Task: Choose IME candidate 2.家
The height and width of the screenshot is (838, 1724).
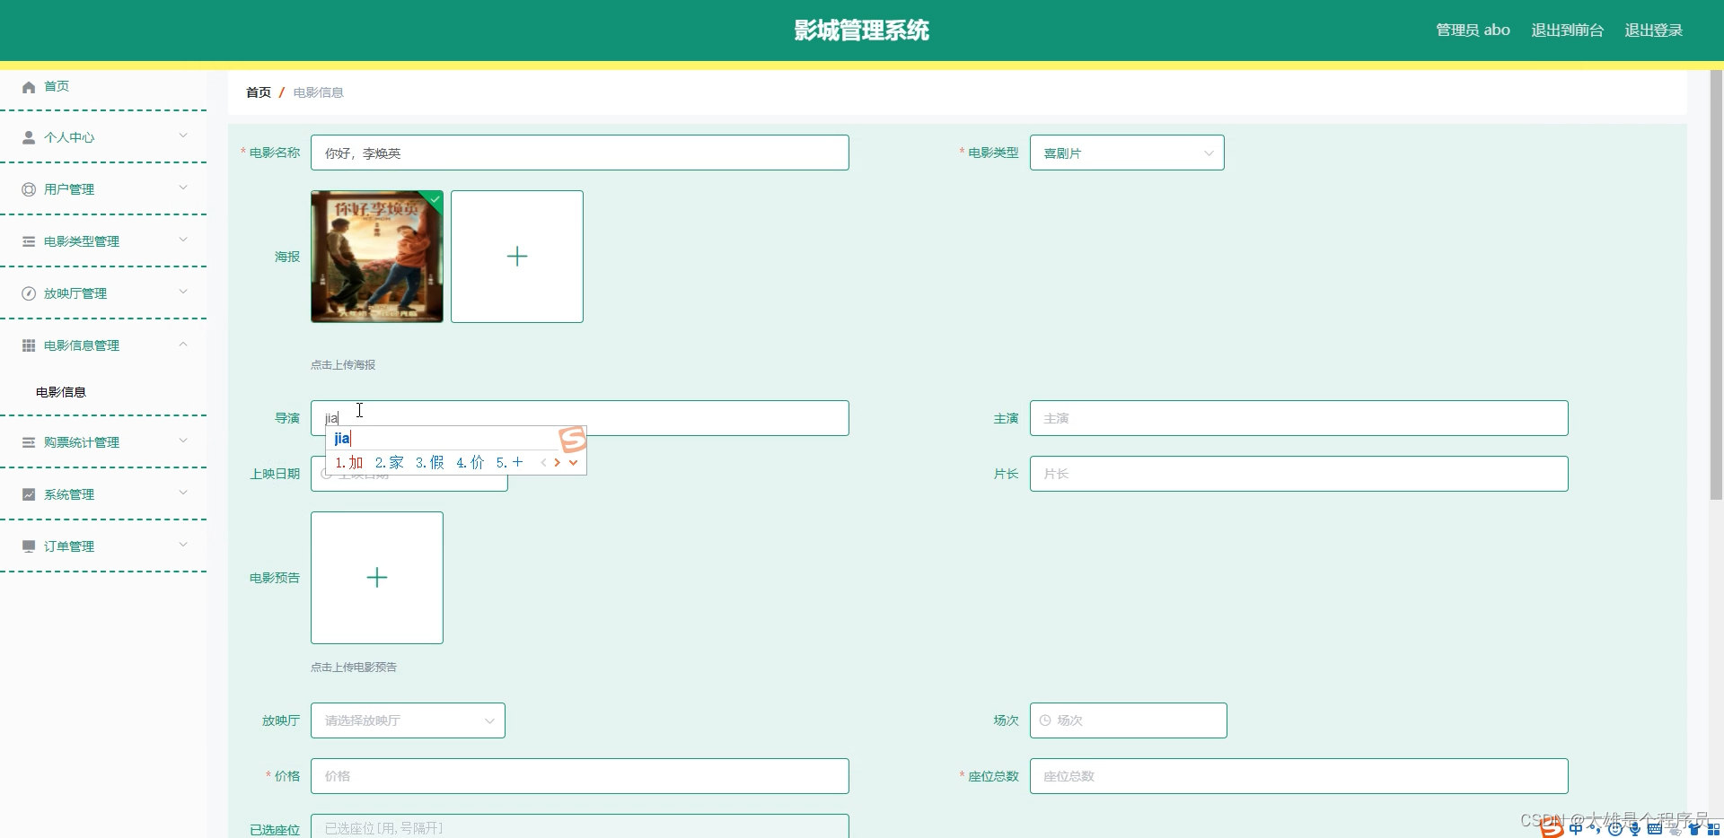Action: coord(390,463)
